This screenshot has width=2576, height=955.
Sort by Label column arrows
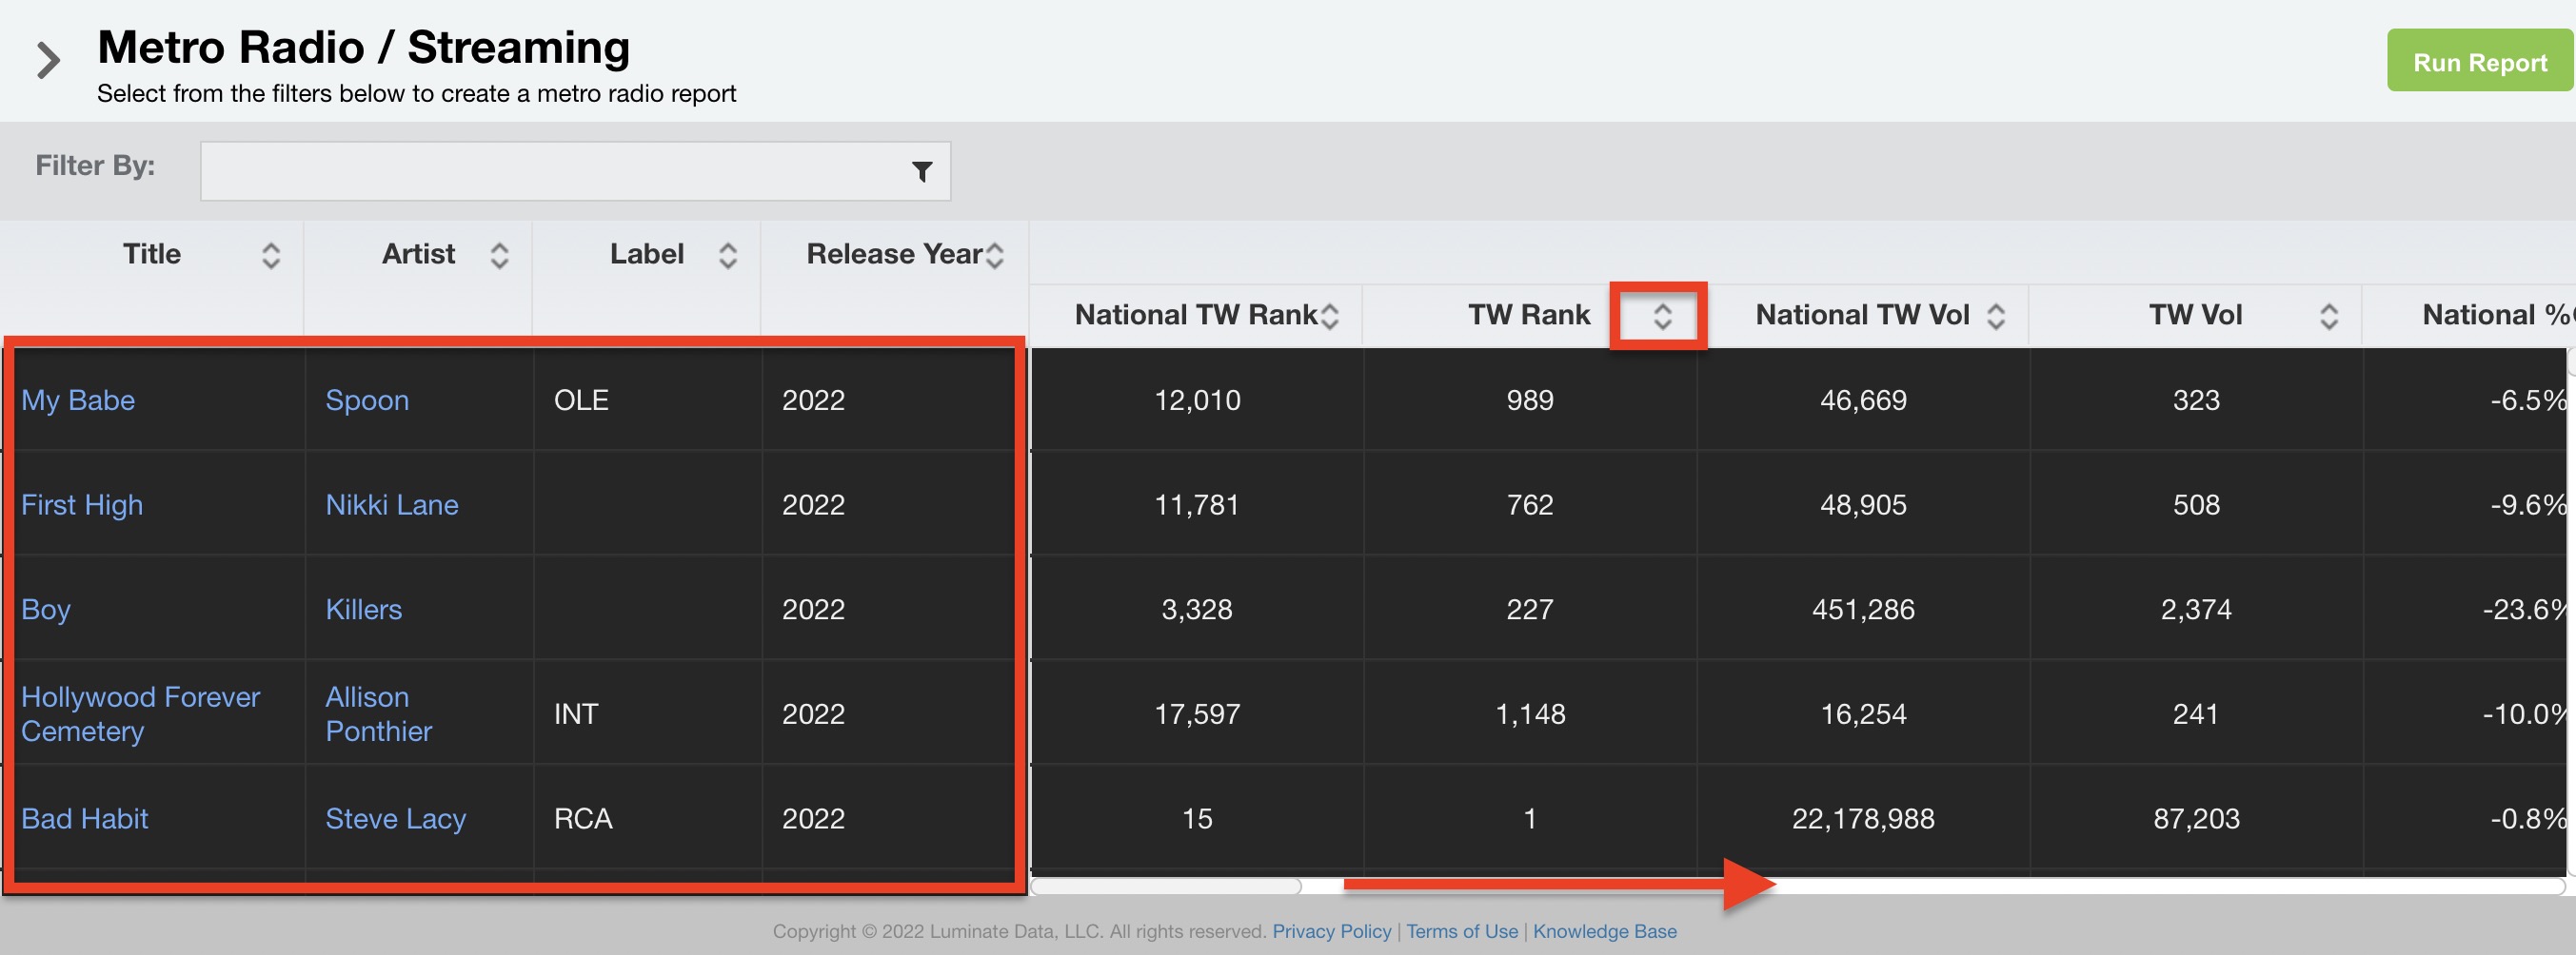click(x=728, y=256)
